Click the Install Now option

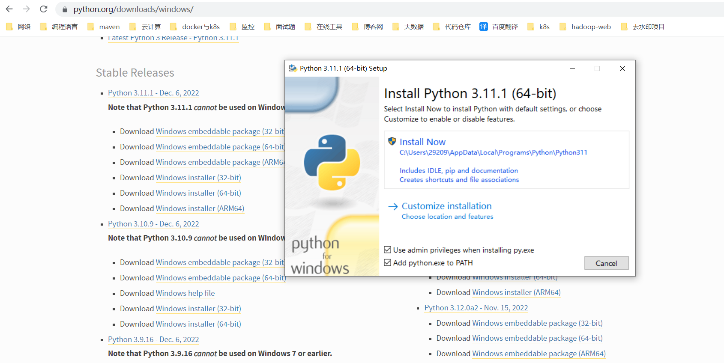tap(422, 142)
